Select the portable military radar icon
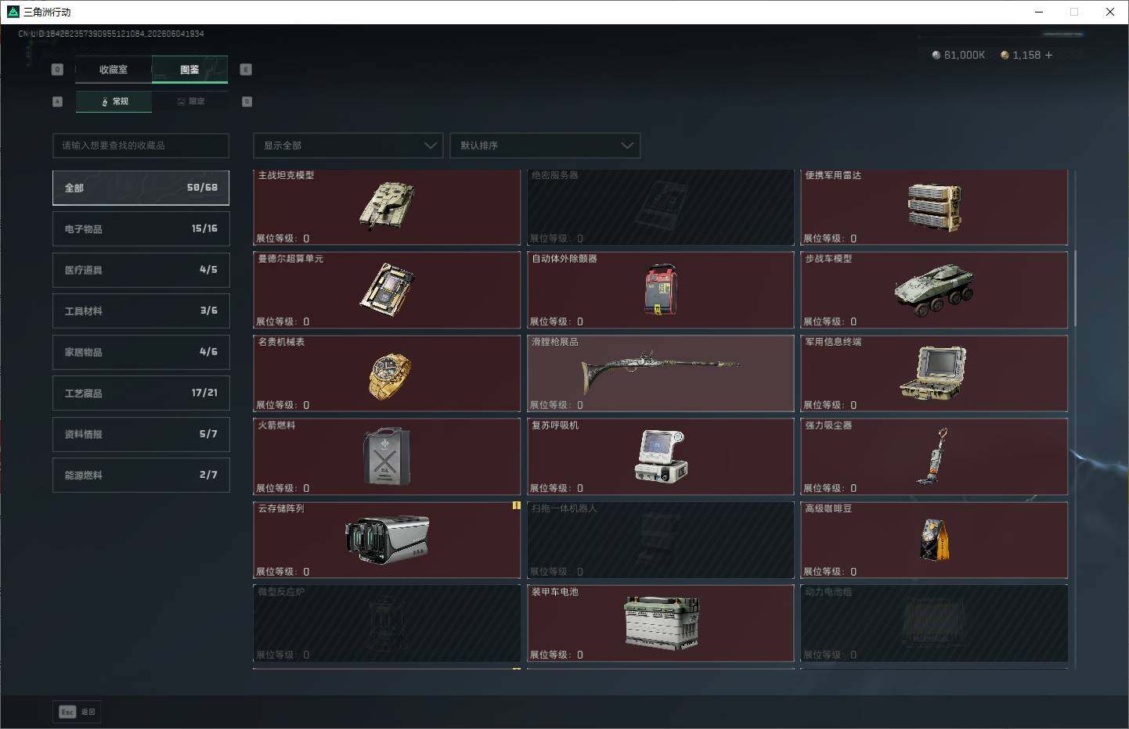This screenshot has width=1129, height=729. [x=934, y=207]
